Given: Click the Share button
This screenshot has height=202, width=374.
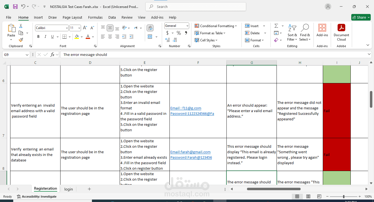Looking at the screenshot, I should coord(361,17).
